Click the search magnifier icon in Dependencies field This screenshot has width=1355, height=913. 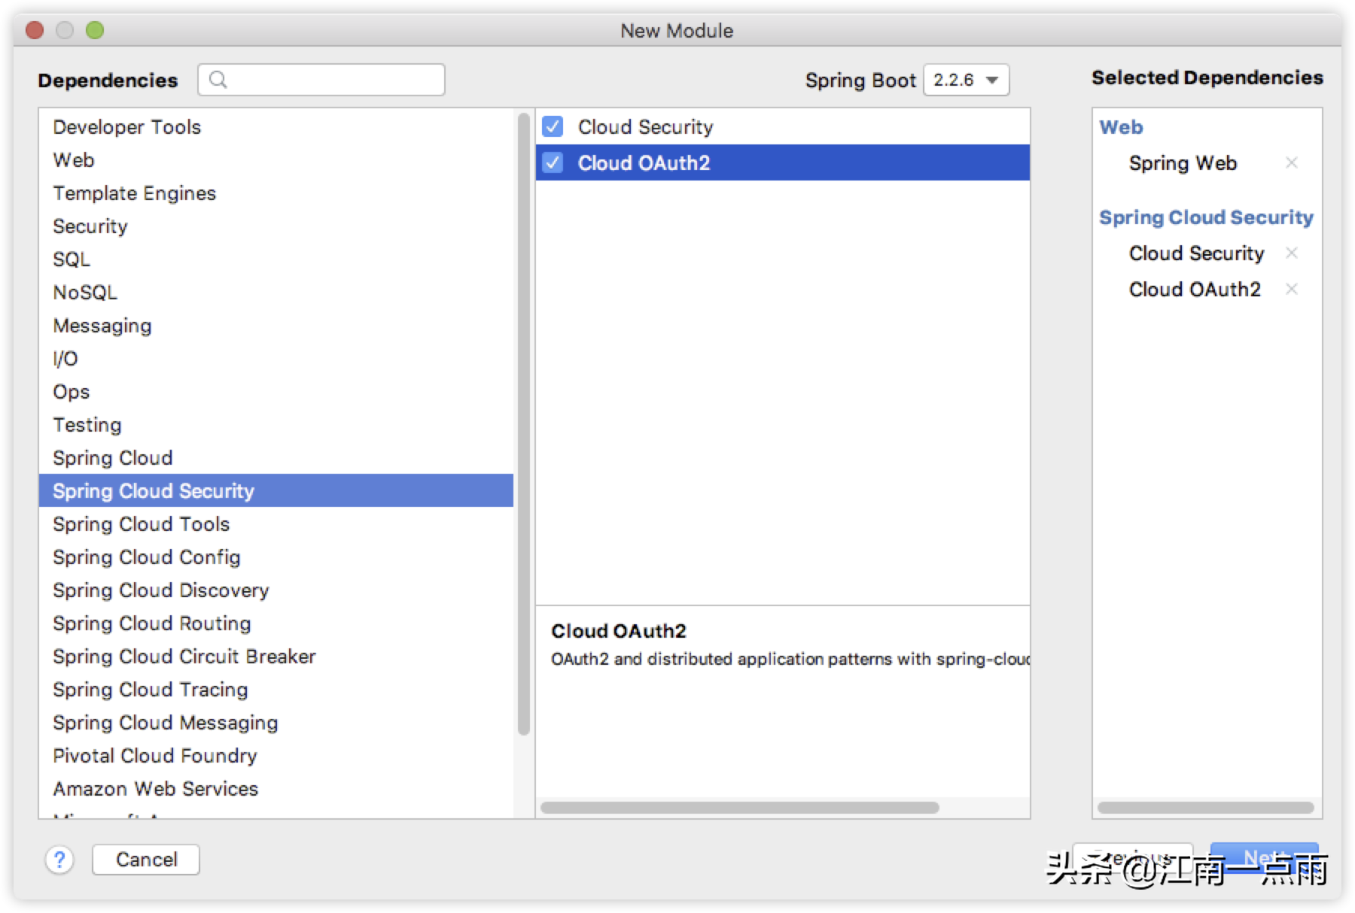point(218,80)
